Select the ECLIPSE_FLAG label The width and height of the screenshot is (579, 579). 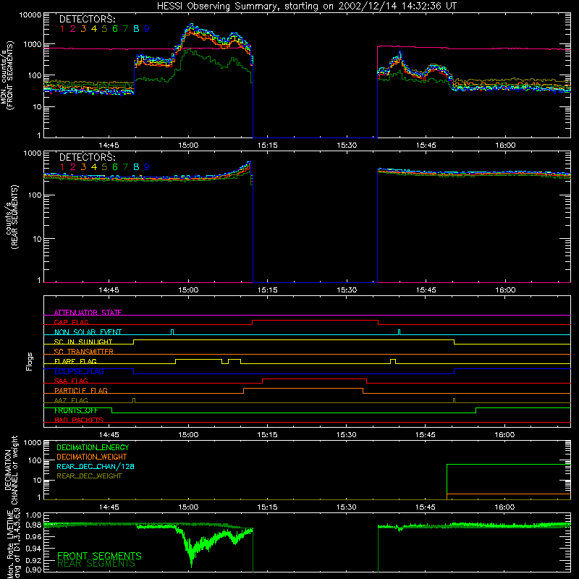click(x=79, y=371)
